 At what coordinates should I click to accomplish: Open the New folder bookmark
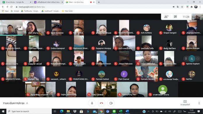click(67, 11)
